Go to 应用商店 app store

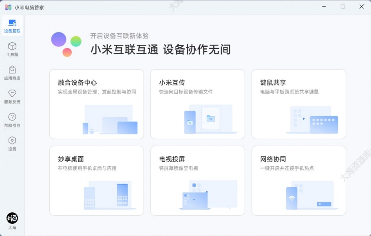(x=12, y=73)
